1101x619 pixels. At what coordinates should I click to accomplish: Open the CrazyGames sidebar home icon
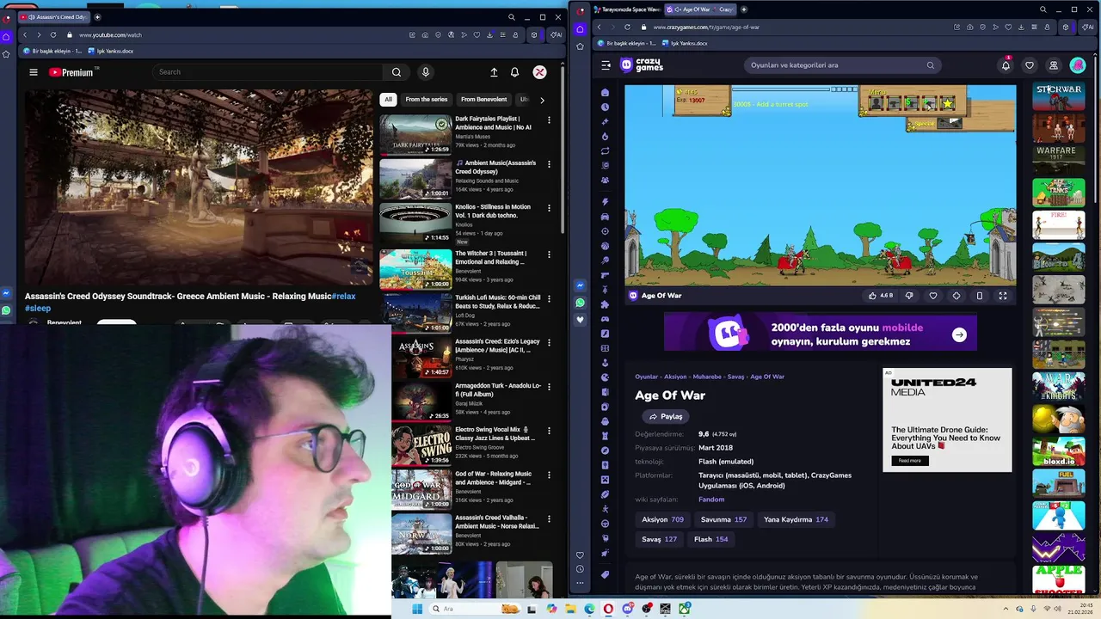pos(606,92)
